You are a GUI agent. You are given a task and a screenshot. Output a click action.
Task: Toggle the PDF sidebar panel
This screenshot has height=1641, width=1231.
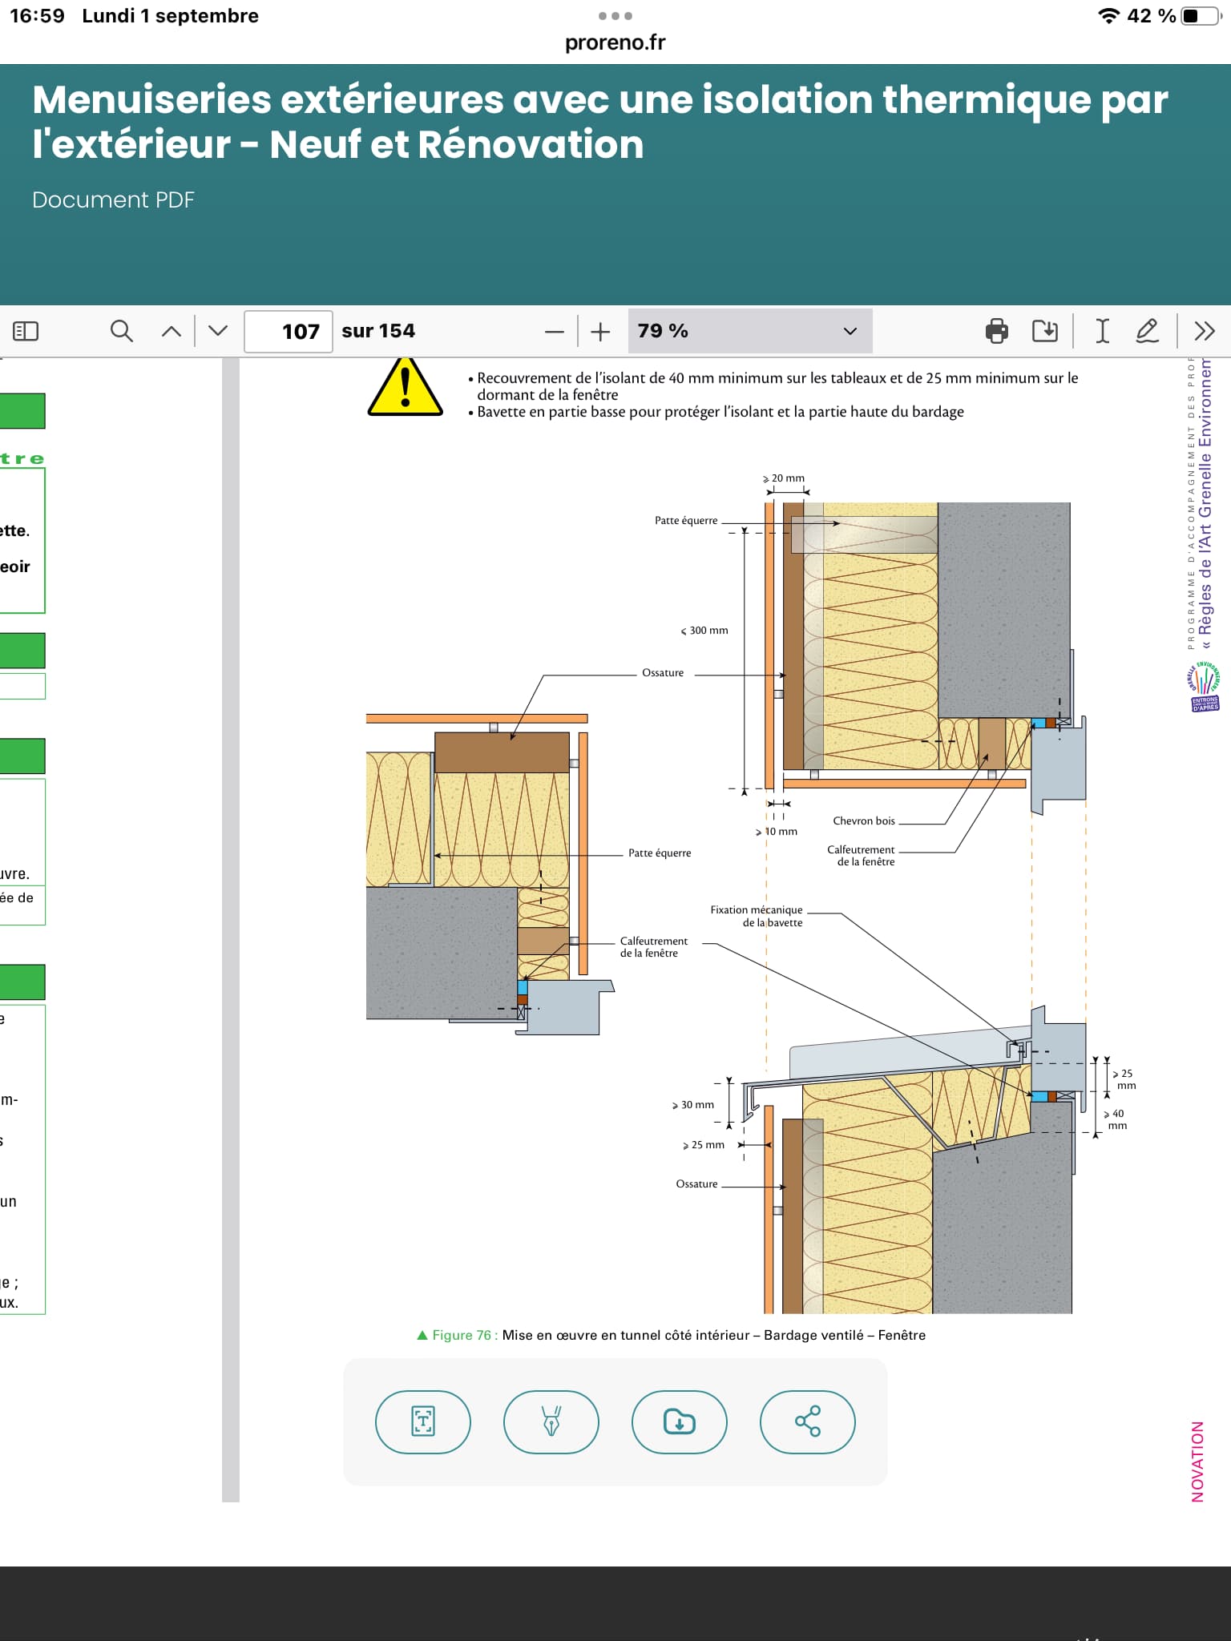coord(26,331)
